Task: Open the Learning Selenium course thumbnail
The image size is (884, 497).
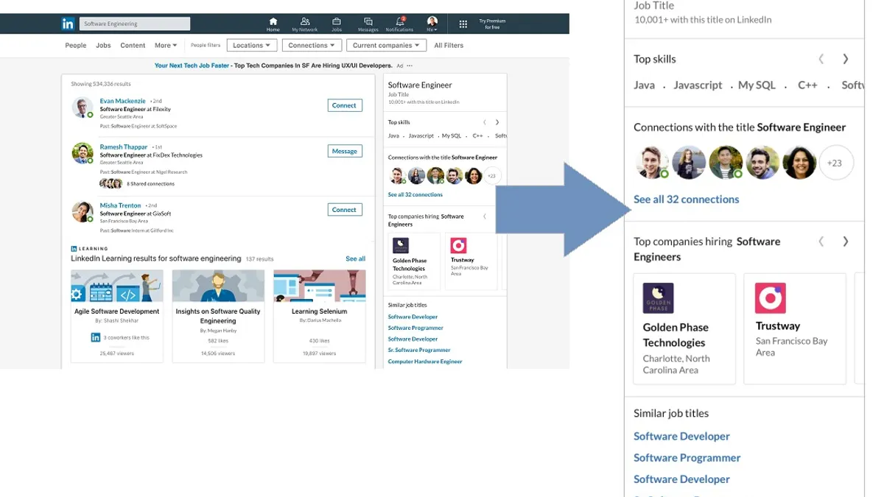Action: pos(319,286)
